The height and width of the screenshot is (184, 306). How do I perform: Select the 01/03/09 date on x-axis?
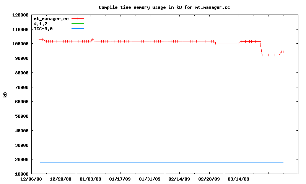[91, 179]
